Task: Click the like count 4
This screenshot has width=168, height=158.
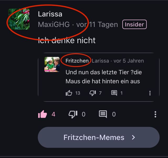Action: [53, 114]
